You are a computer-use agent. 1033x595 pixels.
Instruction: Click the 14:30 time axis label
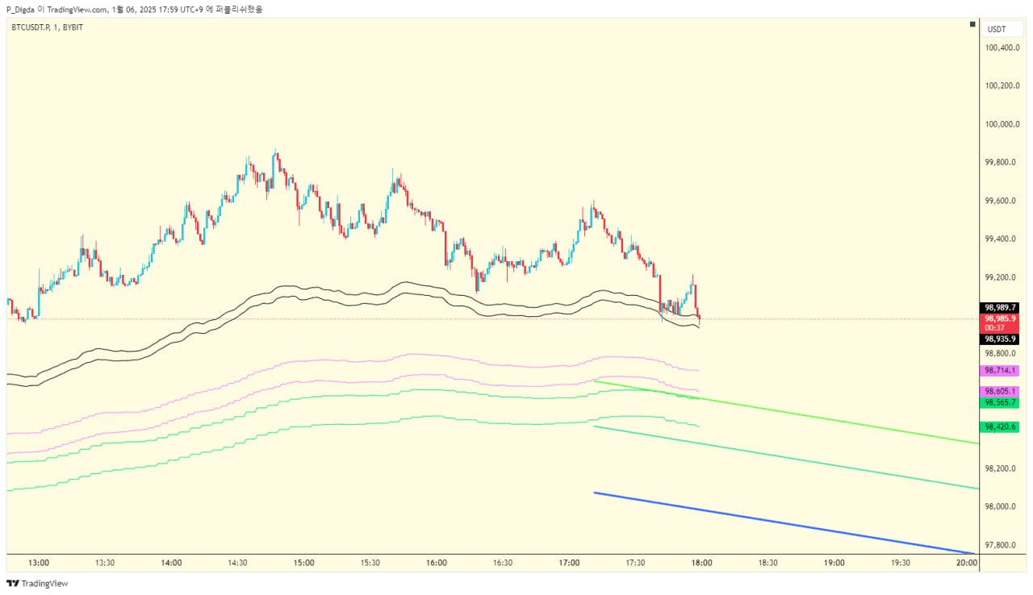pos(237,563)
